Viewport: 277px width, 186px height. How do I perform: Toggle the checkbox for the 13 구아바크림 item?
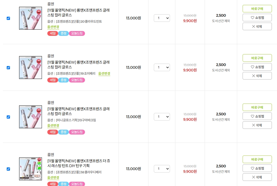point(8,117)
